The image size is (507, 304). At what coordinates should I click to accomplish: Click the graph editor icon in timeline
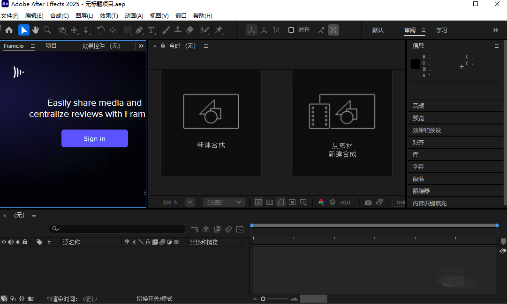[240, 229]
